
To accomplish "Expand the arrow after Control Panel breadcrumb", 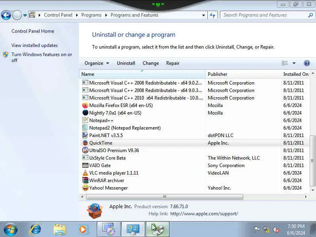I will 77,15.
